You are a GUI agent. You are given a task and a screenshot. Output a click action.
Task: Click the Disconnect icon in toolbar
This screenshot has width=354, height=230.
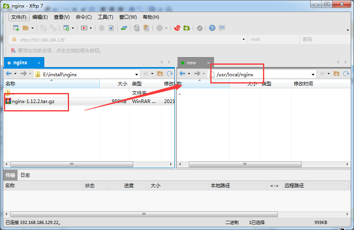(x=53, y=28)
